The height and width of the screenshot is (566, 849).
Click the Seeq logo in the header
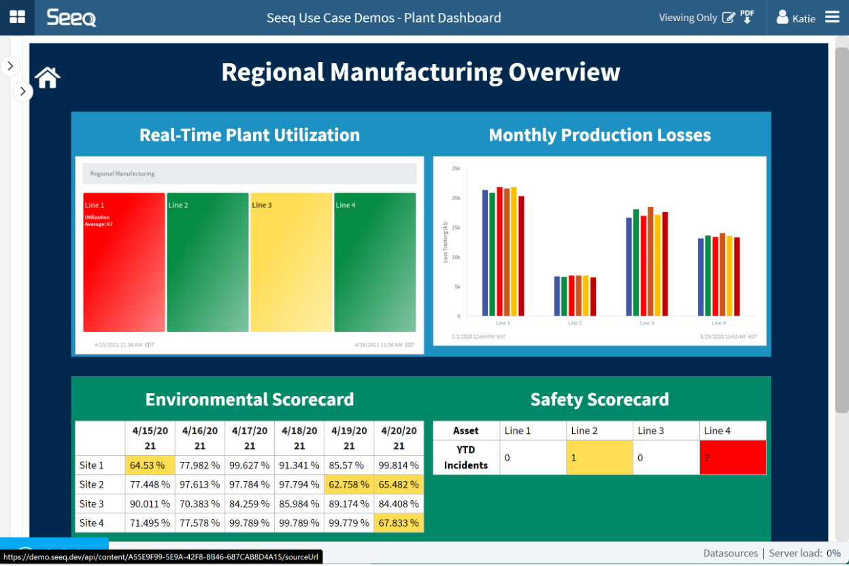click(71, 18)
